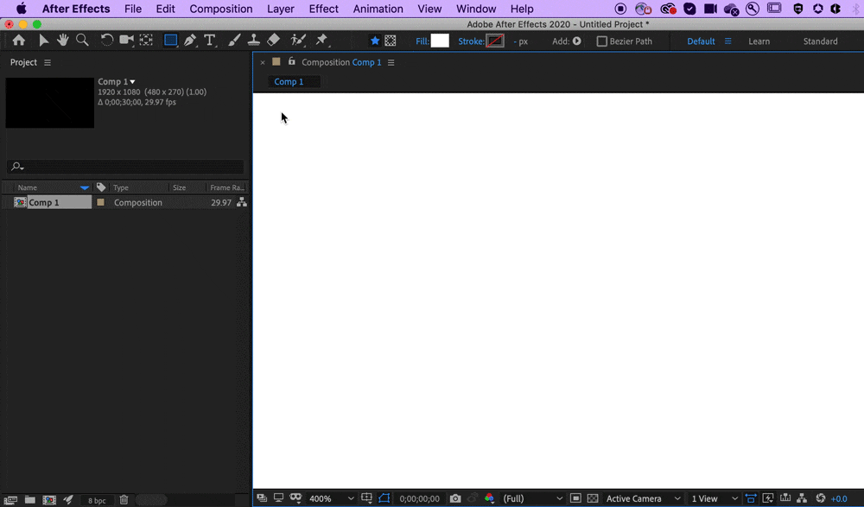Create a new folder in Project panel

pos(29,500)
